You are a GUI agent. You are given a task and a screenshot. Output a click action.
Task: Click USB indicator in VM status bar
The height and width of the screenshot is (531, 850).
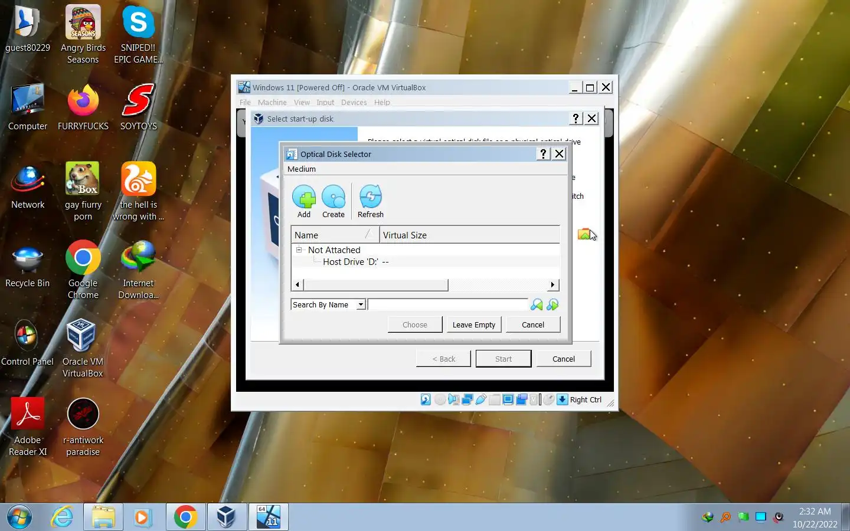(480, 399)
